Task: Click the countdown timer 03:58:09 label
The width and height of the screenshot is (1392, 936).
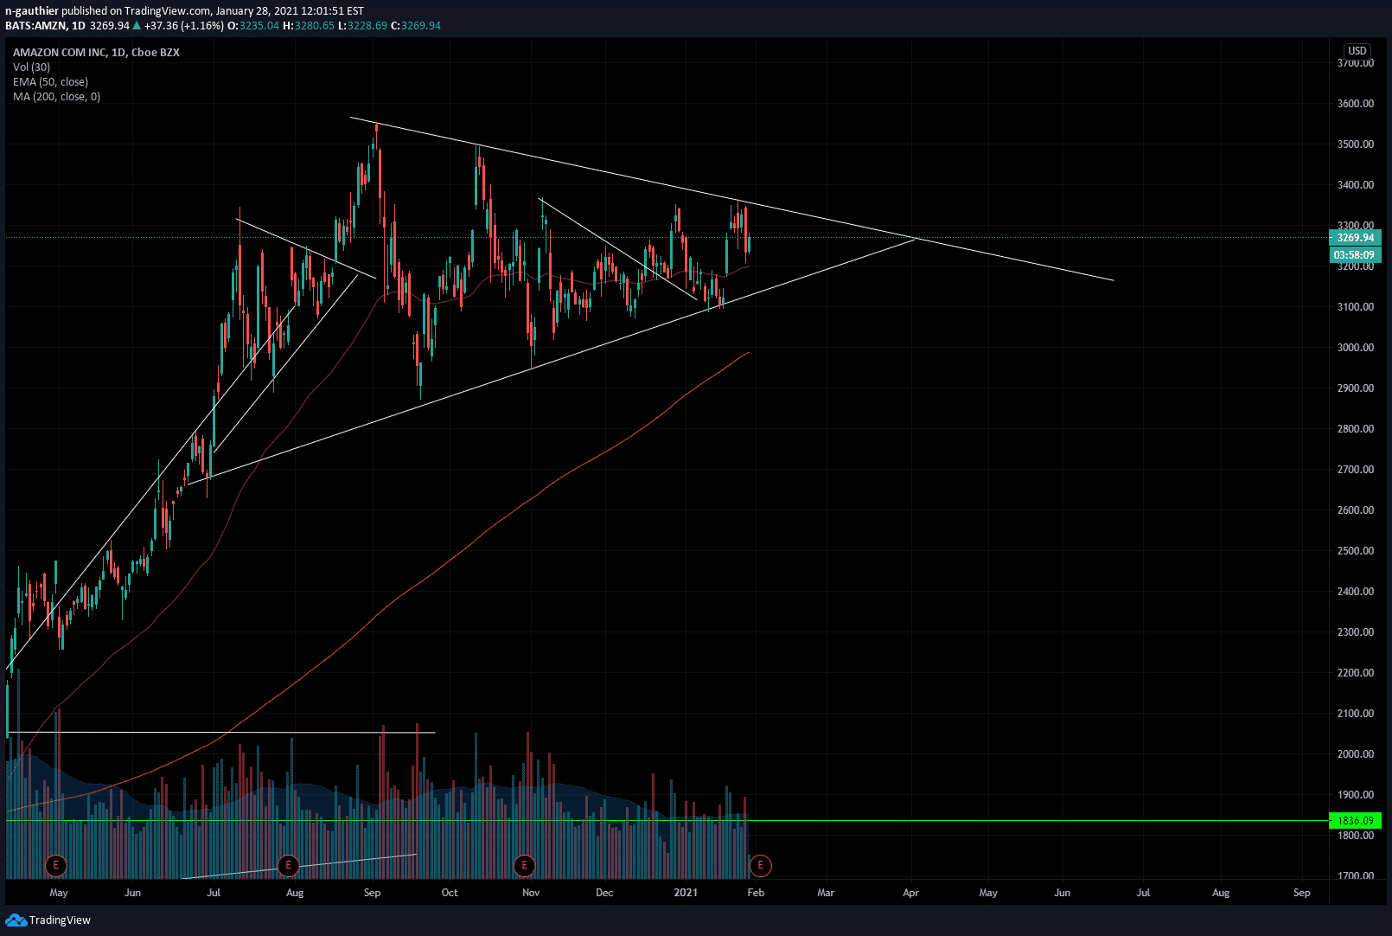Action: pyautogui.click(x=1355, y=255)
